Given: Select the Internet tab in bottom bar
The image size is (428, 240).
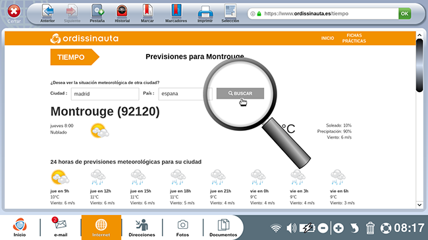Looking at the screenshot, I should [101, 228].
